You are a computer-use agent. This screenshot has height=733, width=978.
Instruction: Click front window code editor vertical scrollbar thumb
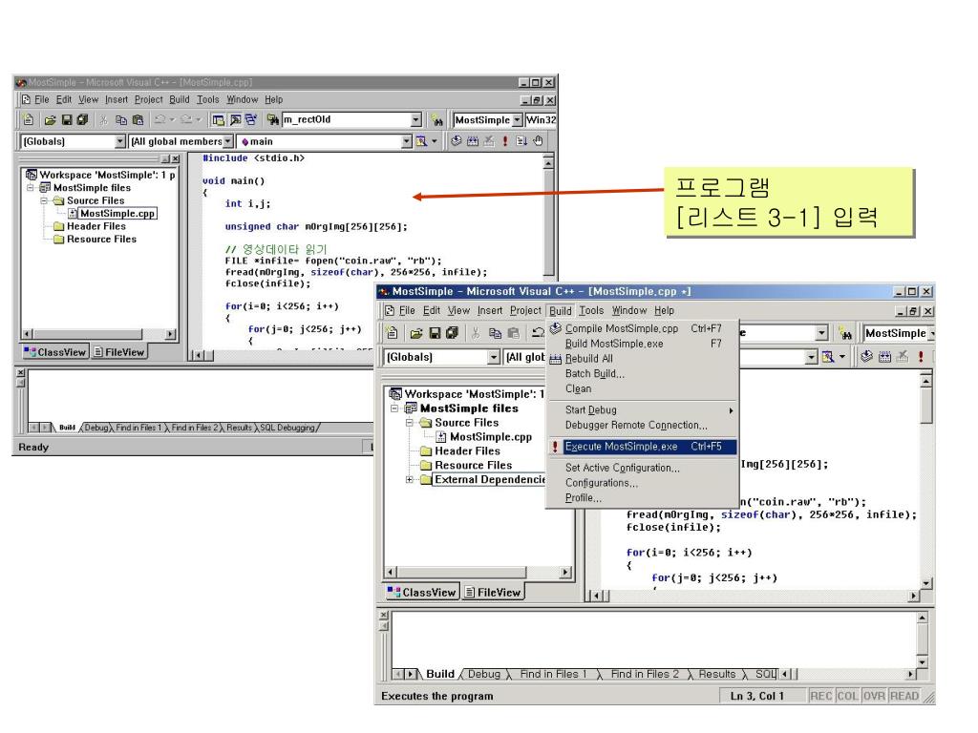click(x=926, y=407)
